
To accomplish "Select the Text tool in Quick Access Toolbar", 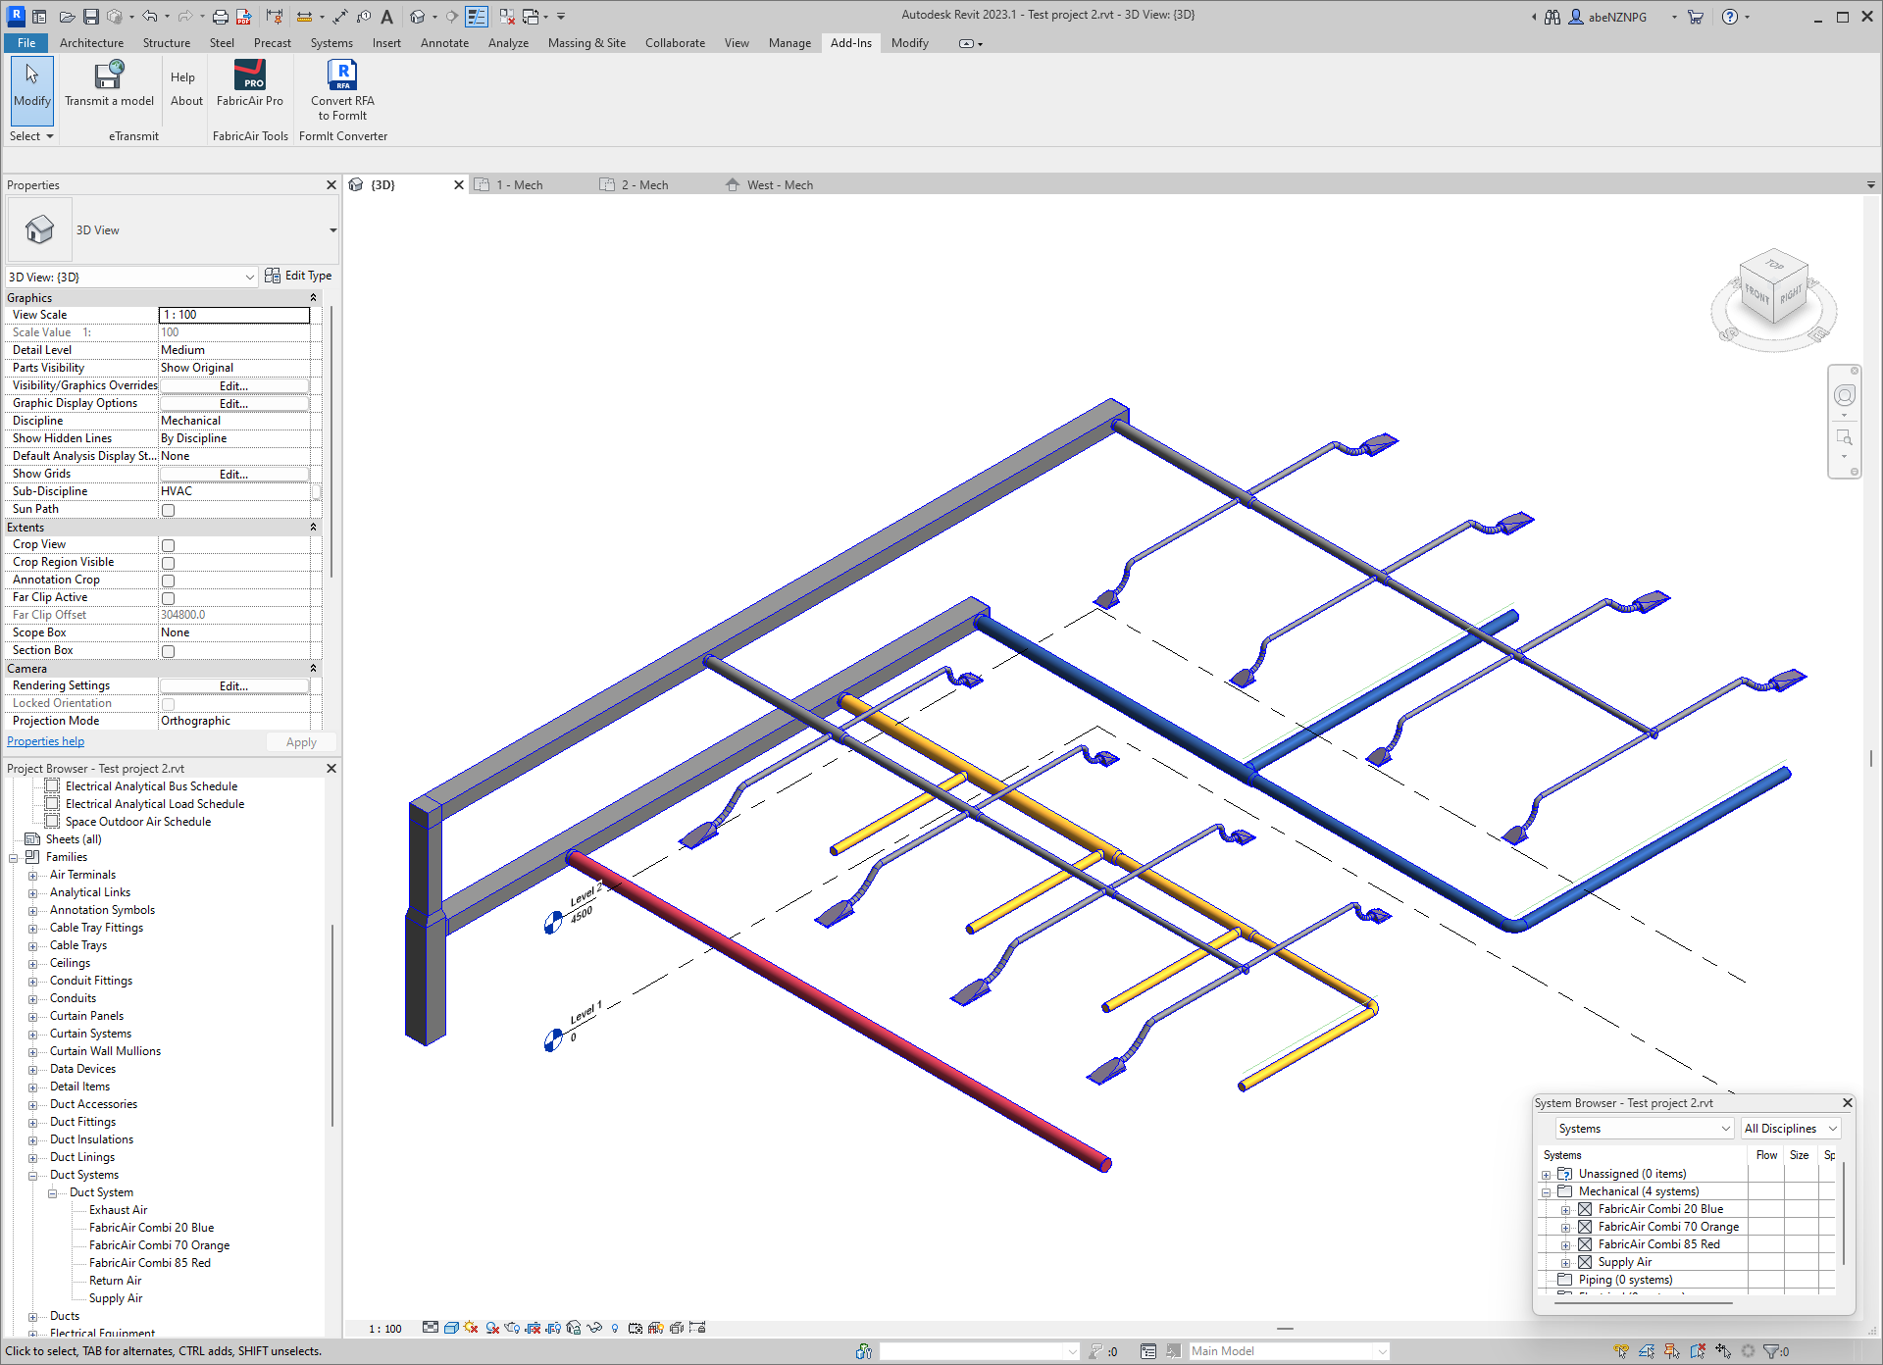I will (387, 16).
